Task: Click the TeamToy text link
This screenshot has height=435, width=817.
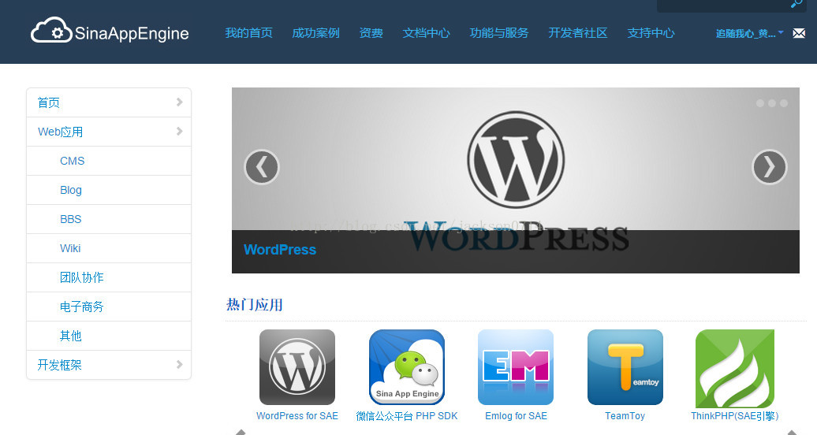Action: pos(625,416)
